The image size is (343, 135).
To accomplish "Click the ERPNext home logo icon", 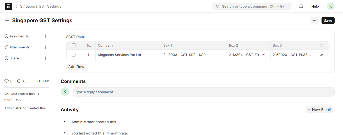I will click(x=8, y=6).
